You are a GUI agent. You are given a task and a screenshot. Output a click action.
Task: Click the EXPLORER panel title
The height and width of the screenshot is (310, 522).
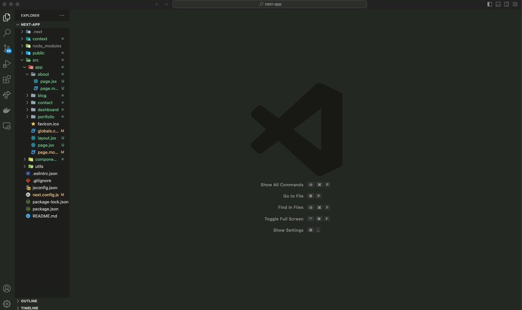coord(30,16)
